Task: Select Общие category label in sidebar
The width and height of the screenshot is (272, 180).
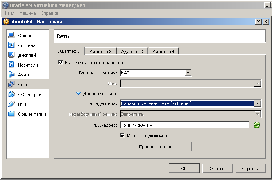Action: [25, 36]
